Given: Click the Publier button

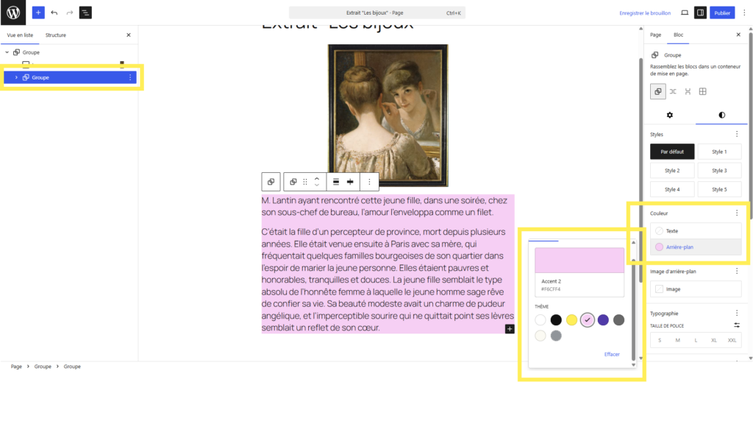Looking at the screenshot, I should point(722,13).
